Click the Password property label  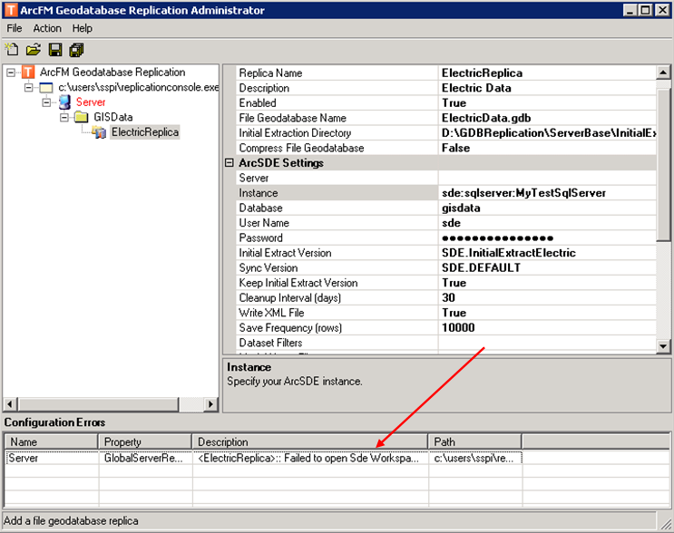(x=261, y=237)
